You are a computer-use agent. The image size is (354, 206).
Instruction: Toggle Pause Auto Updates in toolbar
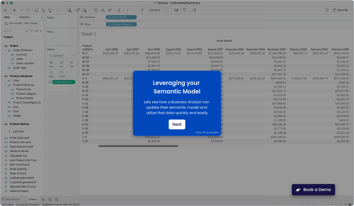point(49,10)
